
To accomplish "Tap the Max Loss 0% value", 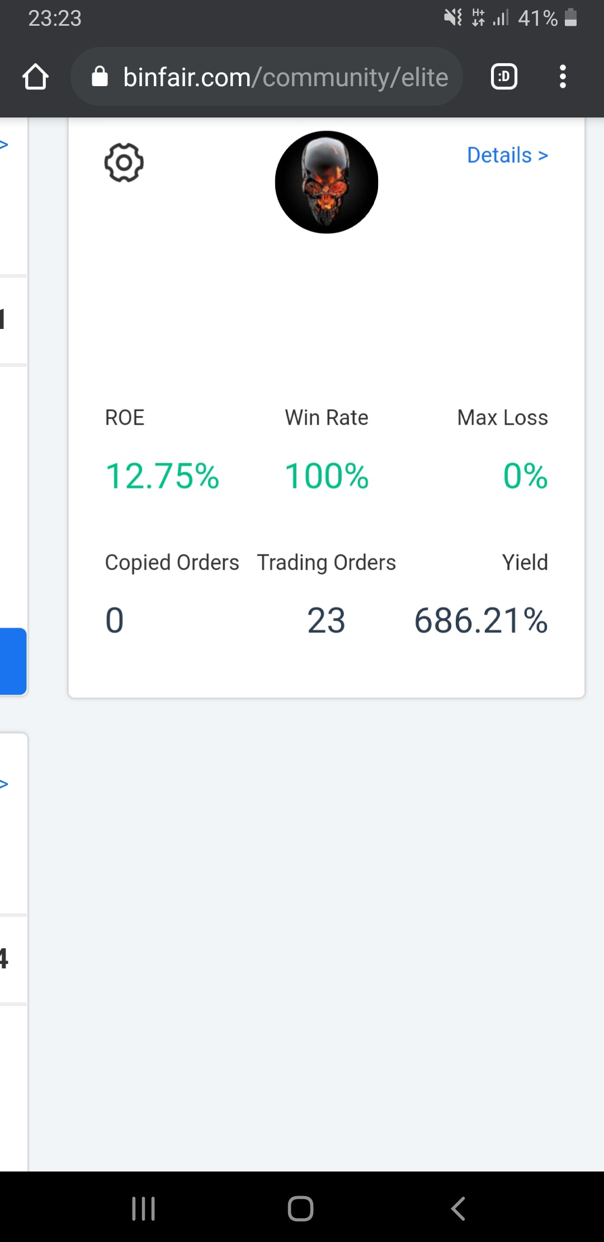I will [x=525, y=476].
